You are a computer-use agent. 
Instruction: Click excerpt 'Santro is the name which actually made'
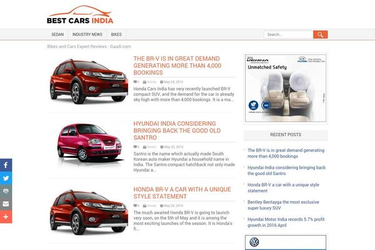coord(184,162)
